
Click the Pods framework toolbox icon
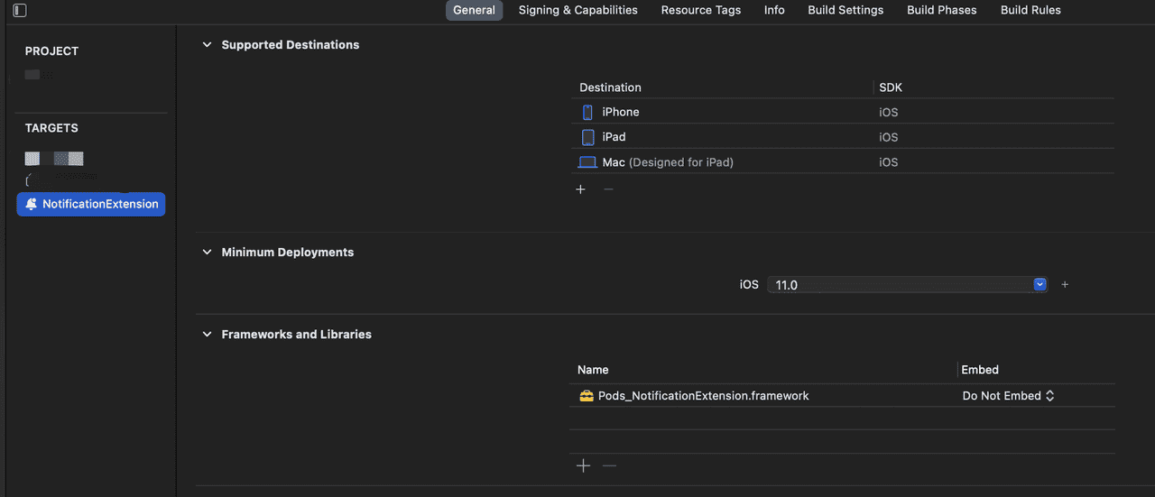587,396
